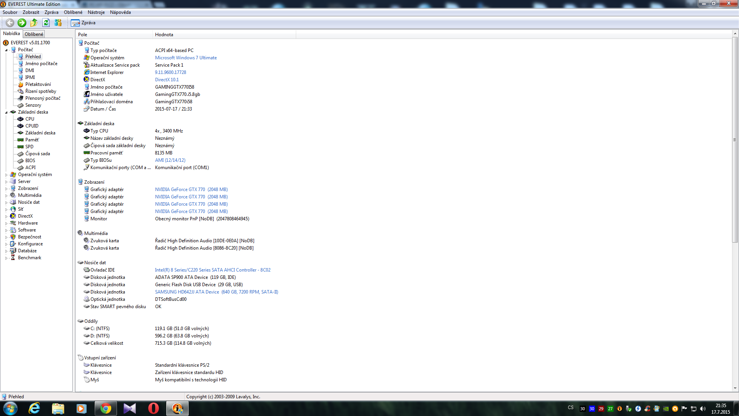This screenshot has height=416, width=739.
Task: Click the green Forward navigation arrow
Action: tap(22, 23)
